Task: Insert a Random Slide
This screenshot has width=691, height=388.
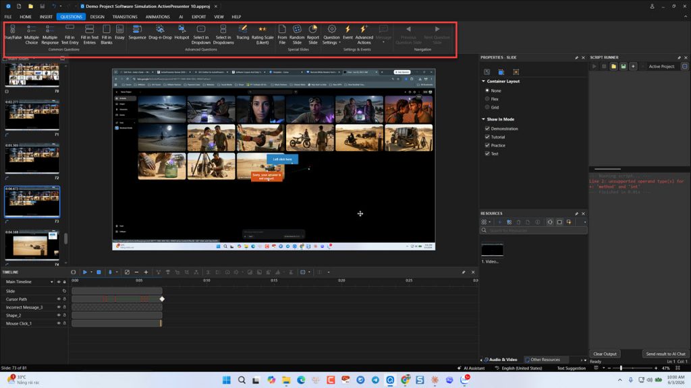Action: pyautogui.click(x=297, y=34)
